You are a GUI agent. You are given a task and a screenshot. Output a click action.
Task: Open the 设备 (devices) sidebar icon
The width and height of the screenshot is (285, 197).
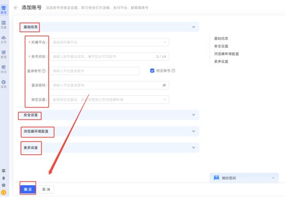point(4,25)
